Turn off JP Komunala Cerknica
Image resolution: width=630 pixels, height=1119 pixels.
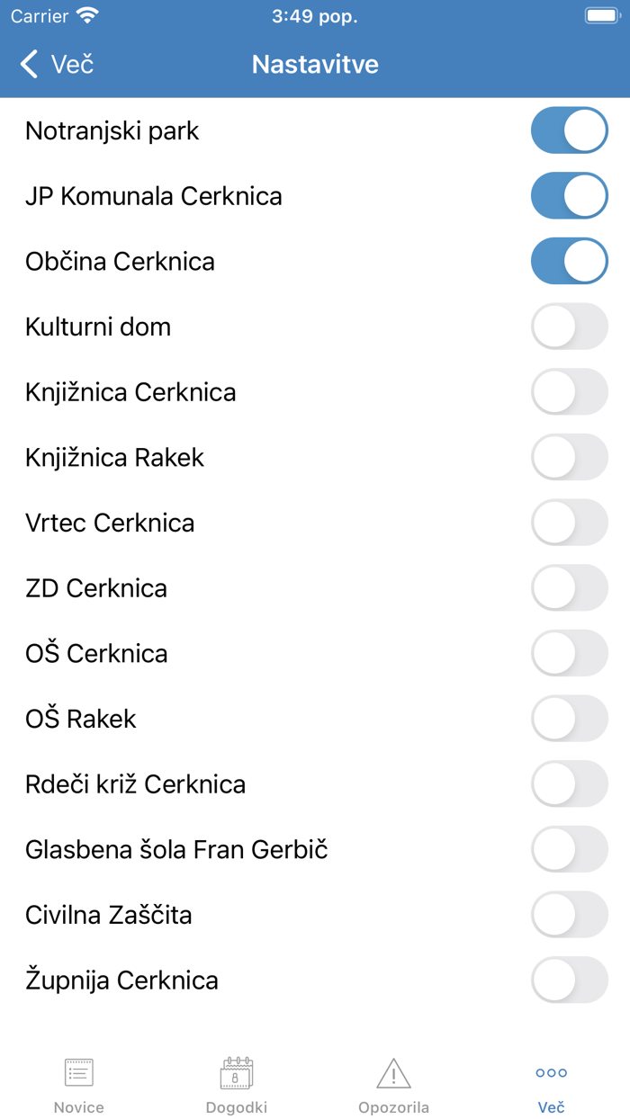pos(569,195)
